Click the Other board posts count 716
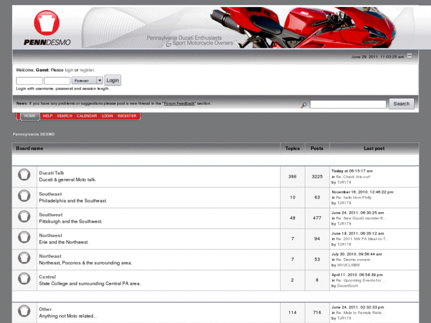Image resolution: width=431 pixels, height=323 pixels. [317, 312]
